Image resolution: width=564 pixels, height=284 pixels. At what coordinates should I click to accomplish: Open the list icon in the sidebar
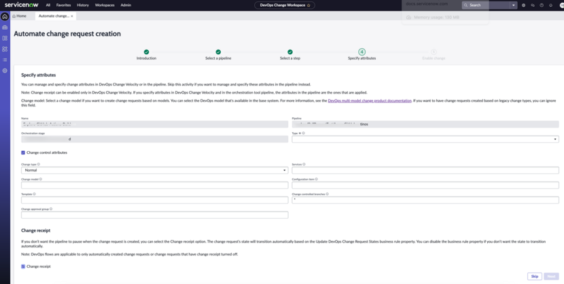point(5,60)
